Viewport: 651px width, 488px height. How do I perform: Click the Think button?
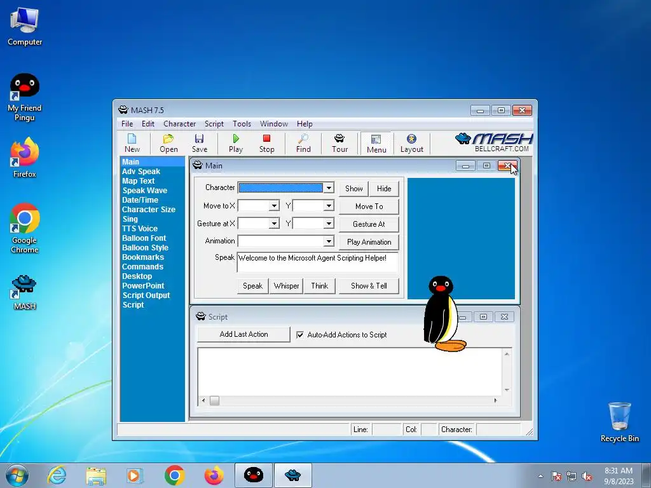[319, 286]
